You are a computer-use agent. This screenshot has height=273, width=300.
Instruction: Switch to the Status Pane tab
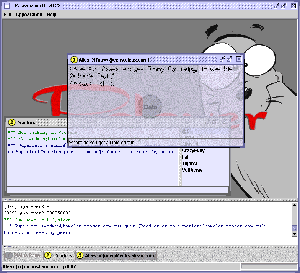pos(23,255)
